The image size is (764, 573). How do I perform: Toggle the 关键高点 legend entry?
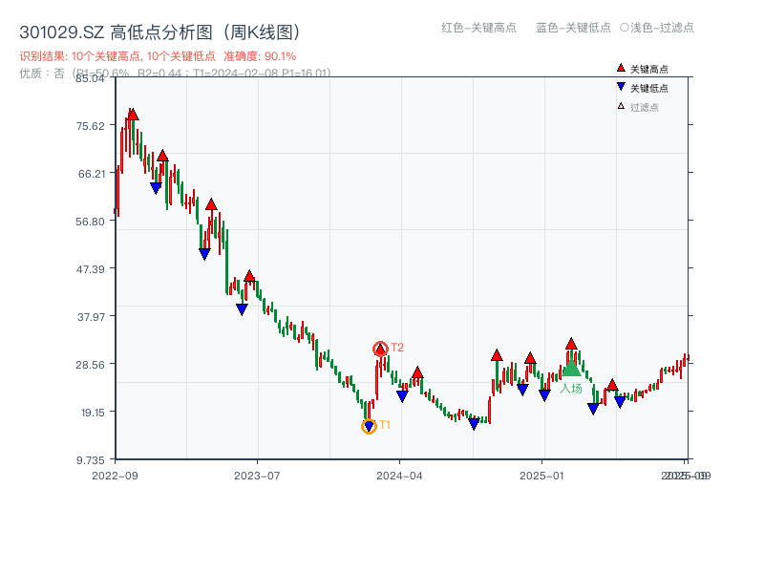(x=642, y=69)
